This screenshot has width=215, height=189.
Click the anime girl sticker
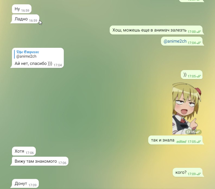(187, 108)
